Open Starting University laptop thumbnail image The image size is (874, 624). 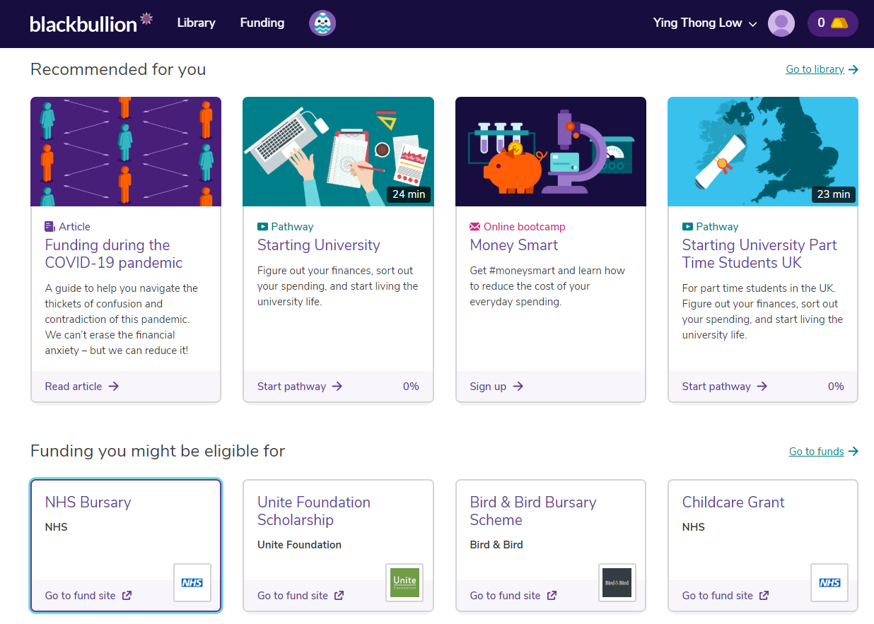pos(338,152)
